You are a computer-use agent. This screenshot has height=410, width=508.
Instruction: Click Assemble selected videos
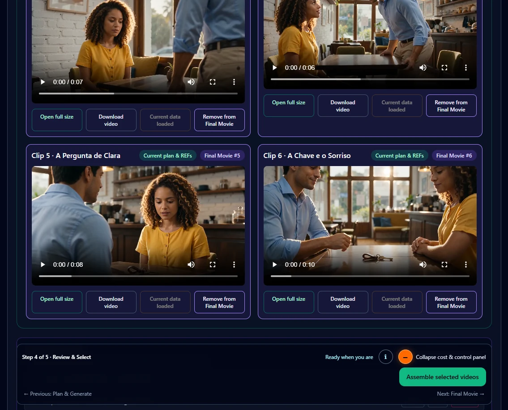click(443, 377)
